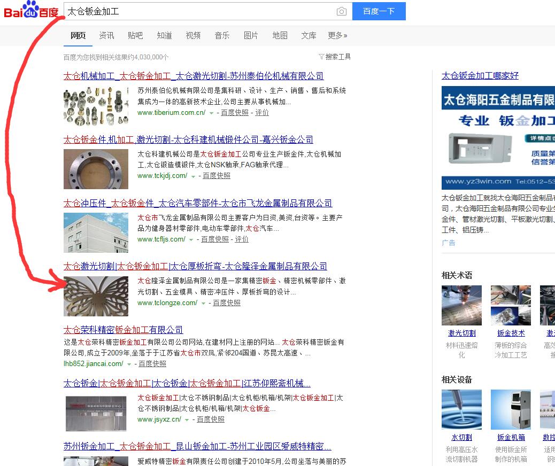Open 太仓钣金加工哪家好 sidebar link
The height and width of the screenshot is (466, 555).
(480, 76)
